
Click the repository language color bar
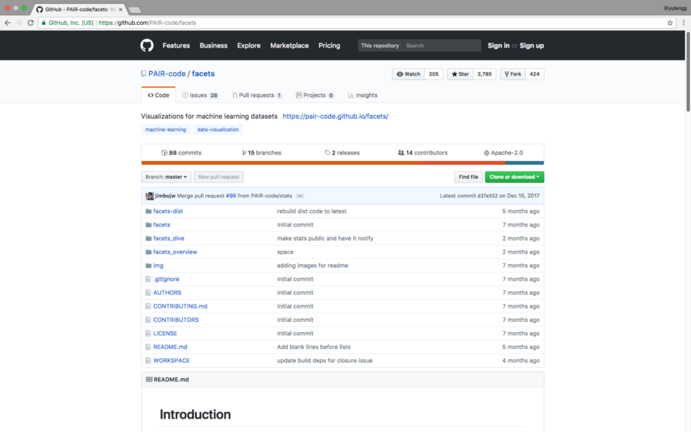click(x=342, y=163)
